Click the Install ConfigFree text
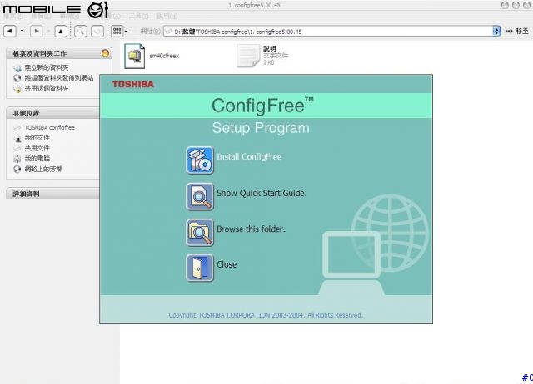 pos(249,157)
